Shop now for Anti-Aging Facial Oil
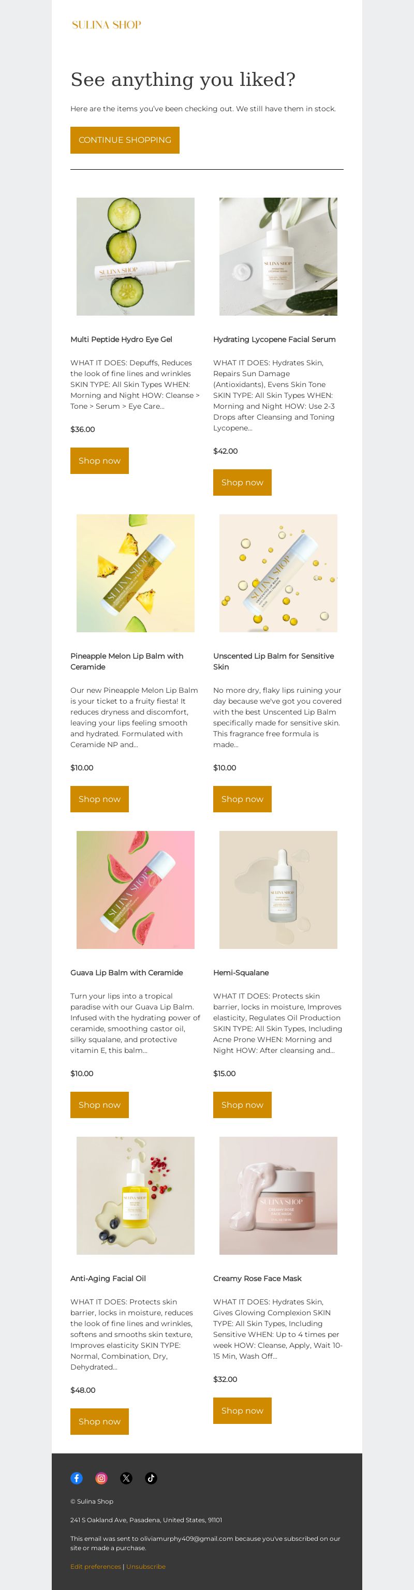This screenshot has height=1590, width=414. click(x=99, y=1421)
